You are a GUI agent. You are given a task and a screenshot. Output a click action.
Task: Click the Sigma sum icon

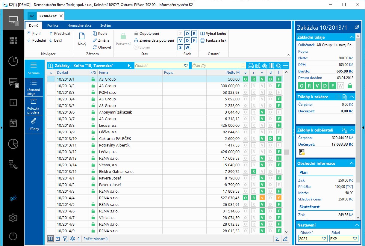(278, 239)
